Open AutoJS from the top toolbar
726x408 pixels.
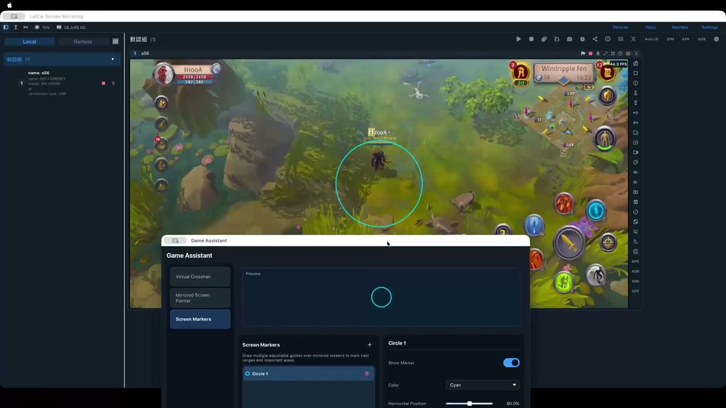click(652, 39)
